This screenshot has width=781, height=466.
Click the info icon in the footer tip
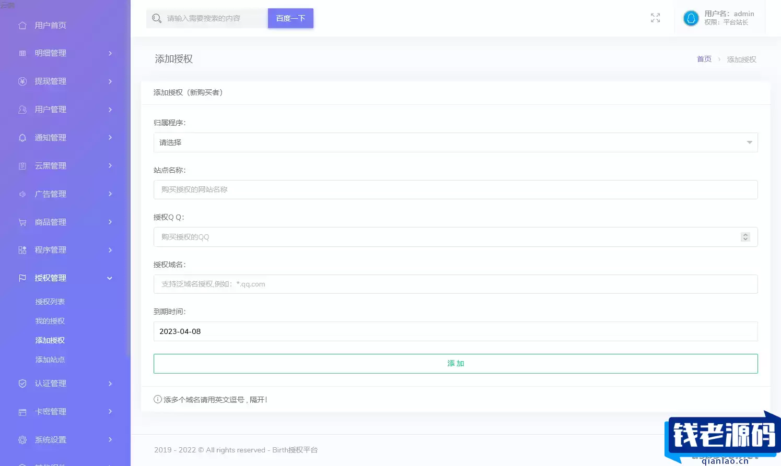click(158, 399)
